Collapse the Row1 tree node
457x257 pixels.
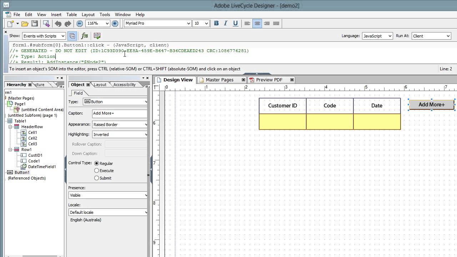tap(10, 150)
